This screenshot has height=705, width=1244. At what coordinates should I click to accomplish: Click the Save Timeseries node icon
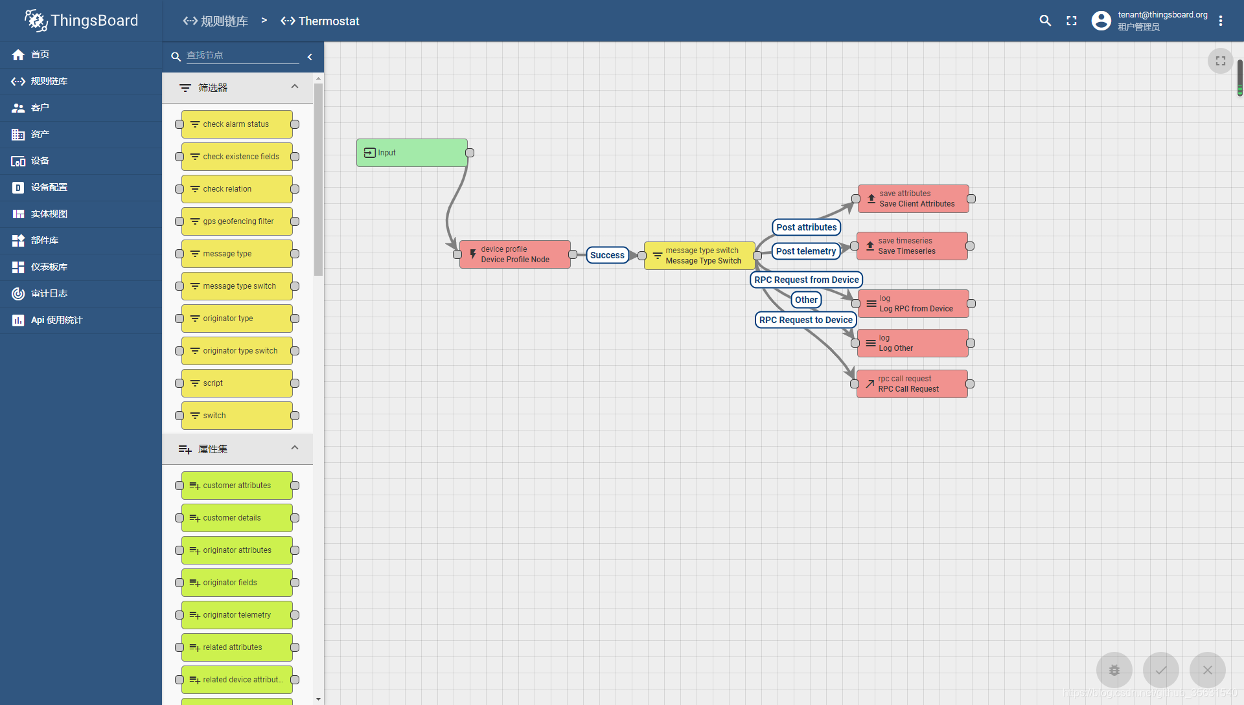(871, 246)
